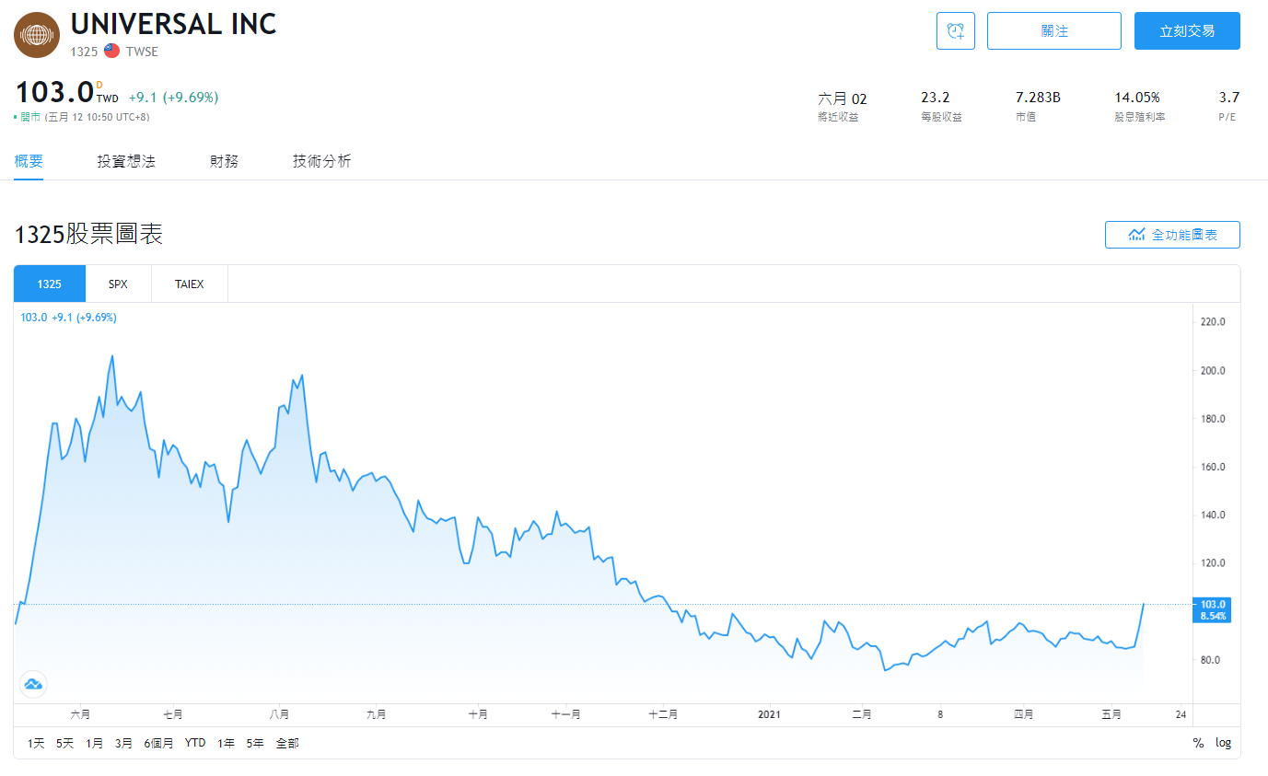Screen dimensions: 1268x776
Task: Click the cloud logo on the chart
Action: (x=33, y=684)
